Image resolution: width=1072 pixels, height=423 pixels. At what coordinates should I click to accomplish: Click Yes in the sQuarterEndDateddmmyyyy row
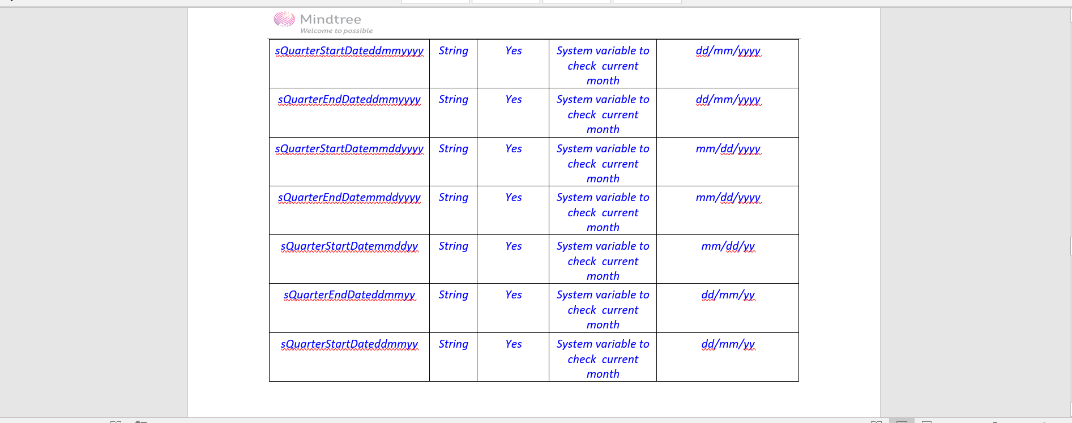[x=513, y=100]
